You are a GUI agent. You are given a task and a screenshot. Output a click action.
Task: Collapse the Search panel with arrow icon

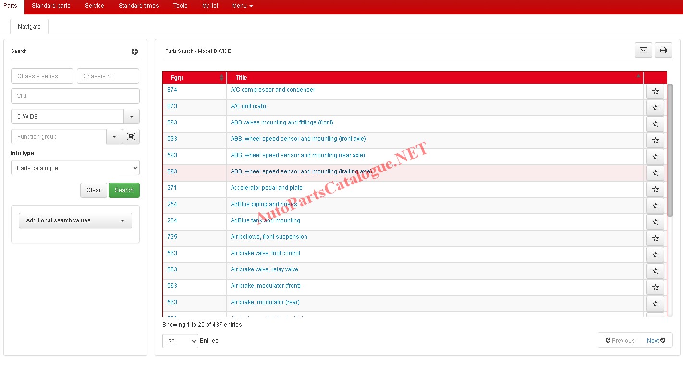[134, 52]
